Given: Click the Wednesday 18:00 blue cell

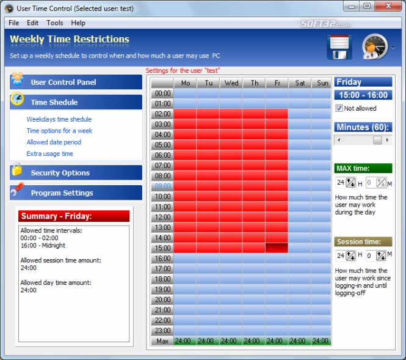Looking at the screenshot, I should pyautogui.click(x=231, y=279).
